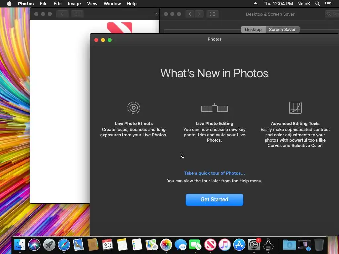Click the 'What's New in Photos' heading
Image resolution: width=339 pixels, height=254 pixels.
click(214, 73)
